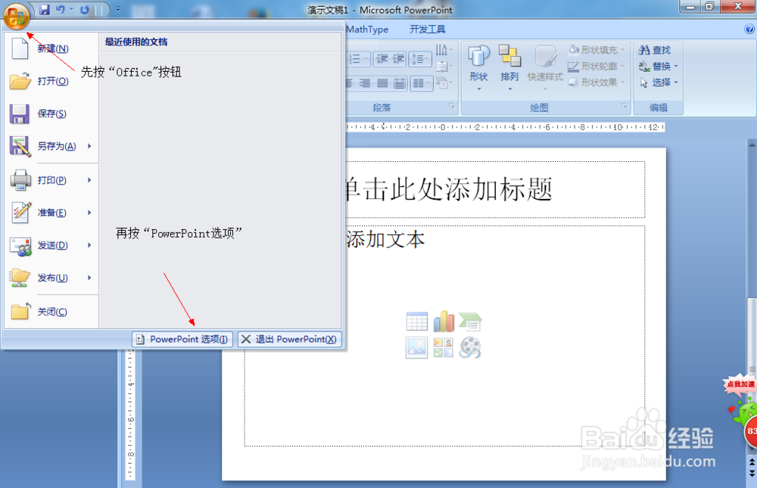The height and width of the screenshot is (488, 757).
Task: Click the align right icon
Action: tap(365, 83)
